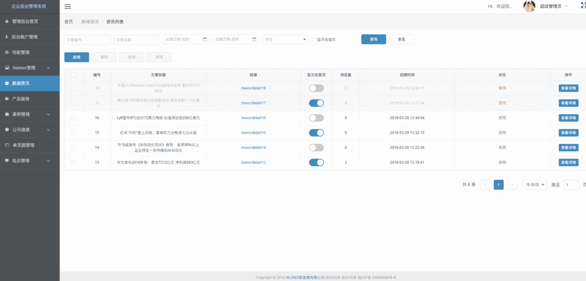The width and height of the screenshot is (586, 281).
Task: Open the /news/detail/15 link
Action: tap(253, 133)
